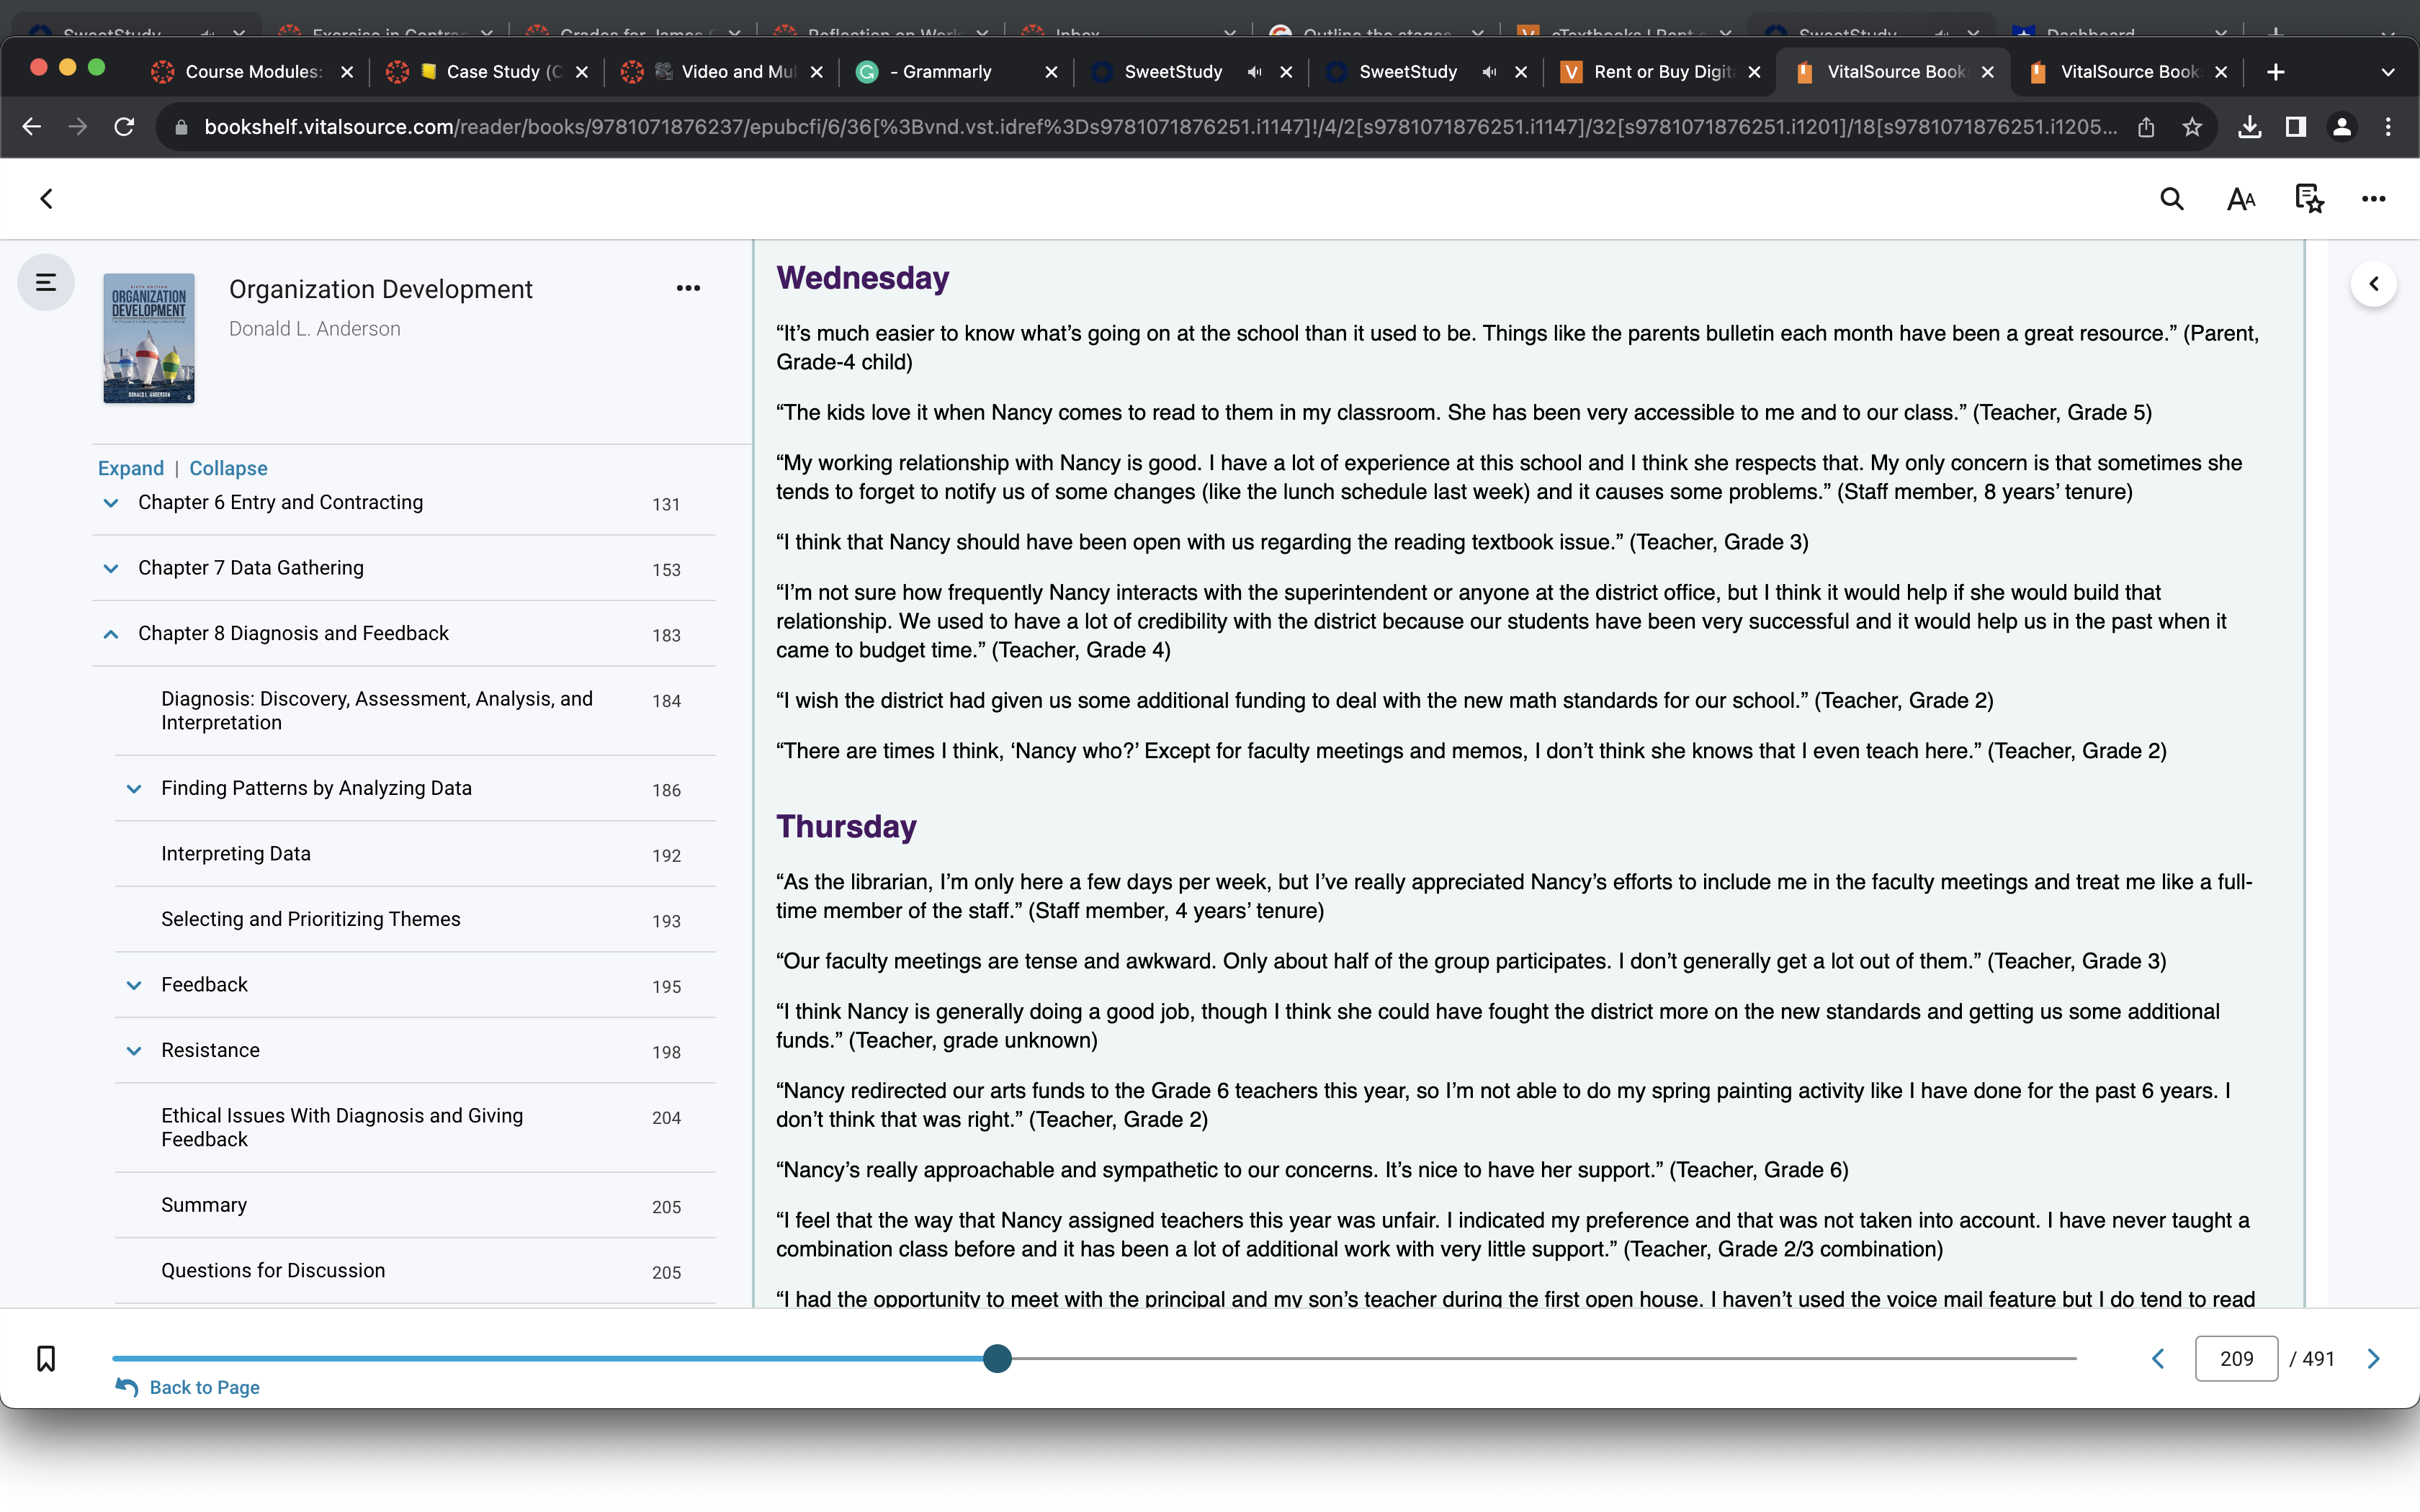Click the page number input field
This screenshot has height=1512, width=2420.
[x=2236, y=1358]
